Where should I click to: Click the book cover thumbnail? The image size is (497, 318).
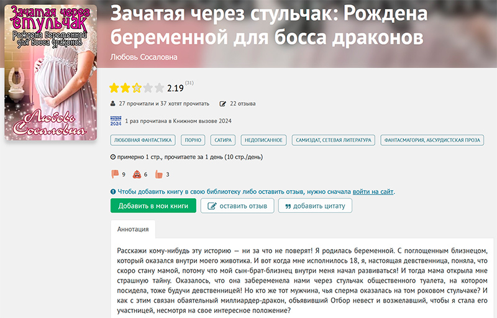[51, 73]
